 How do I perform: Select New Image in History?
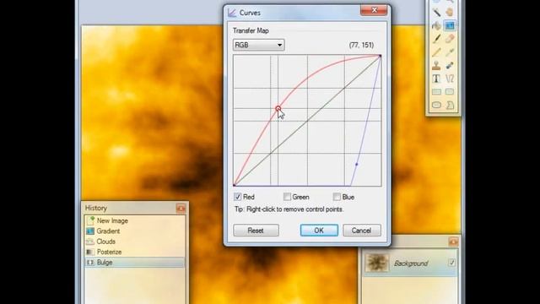(134, 220)
